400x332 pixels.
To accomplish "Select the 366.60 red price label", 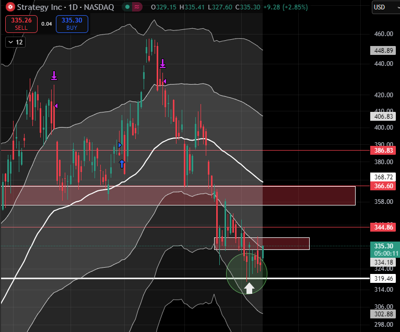I will [x=383, y=186].
